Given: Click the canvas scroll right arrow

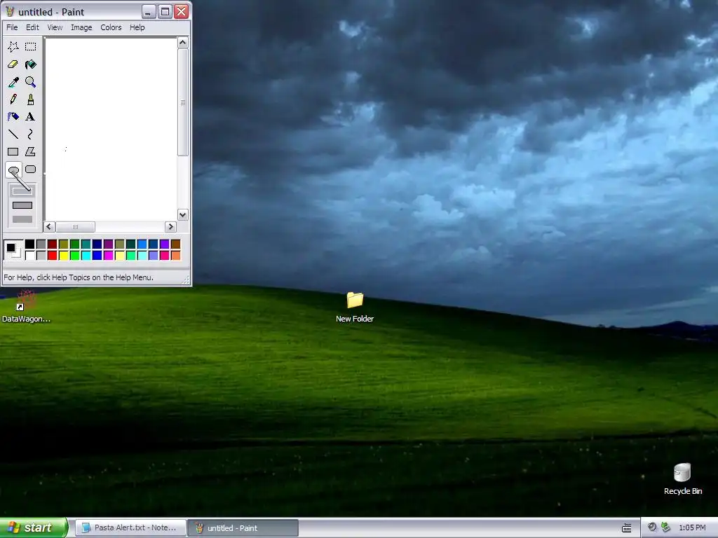Looking at the screenshot, I should click(x=170, y=227).
